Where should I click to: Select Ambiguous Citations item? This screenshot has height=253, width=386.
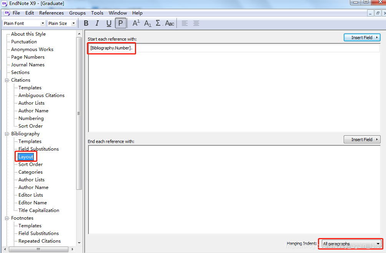point(42,95)
